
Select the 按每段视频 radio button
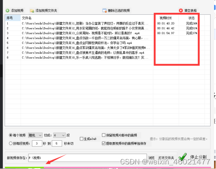11,143
